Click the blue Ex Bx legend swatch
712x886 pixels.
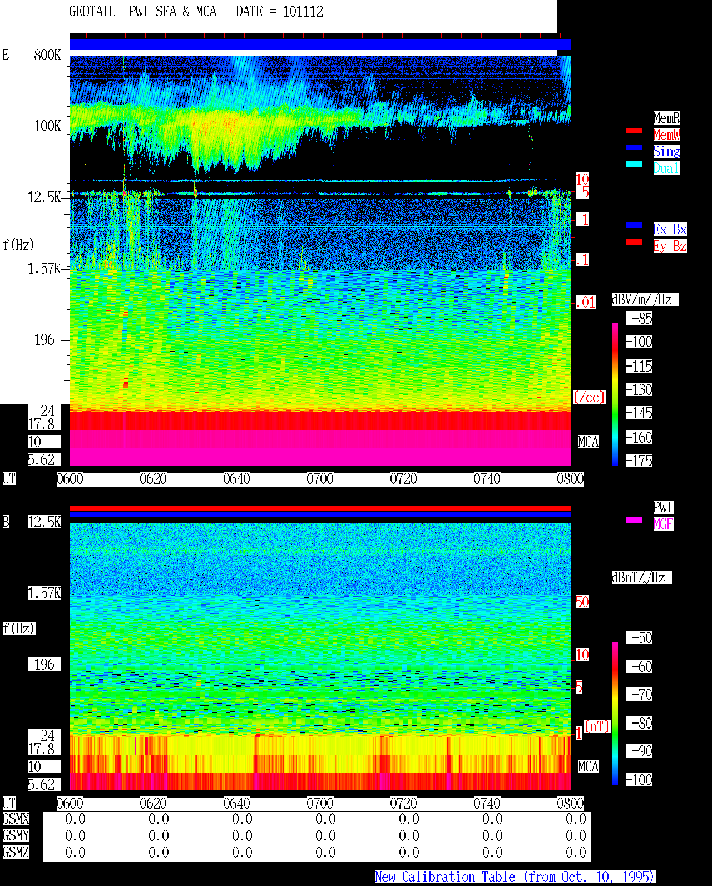pyautogui.click(x=634, y=225)
